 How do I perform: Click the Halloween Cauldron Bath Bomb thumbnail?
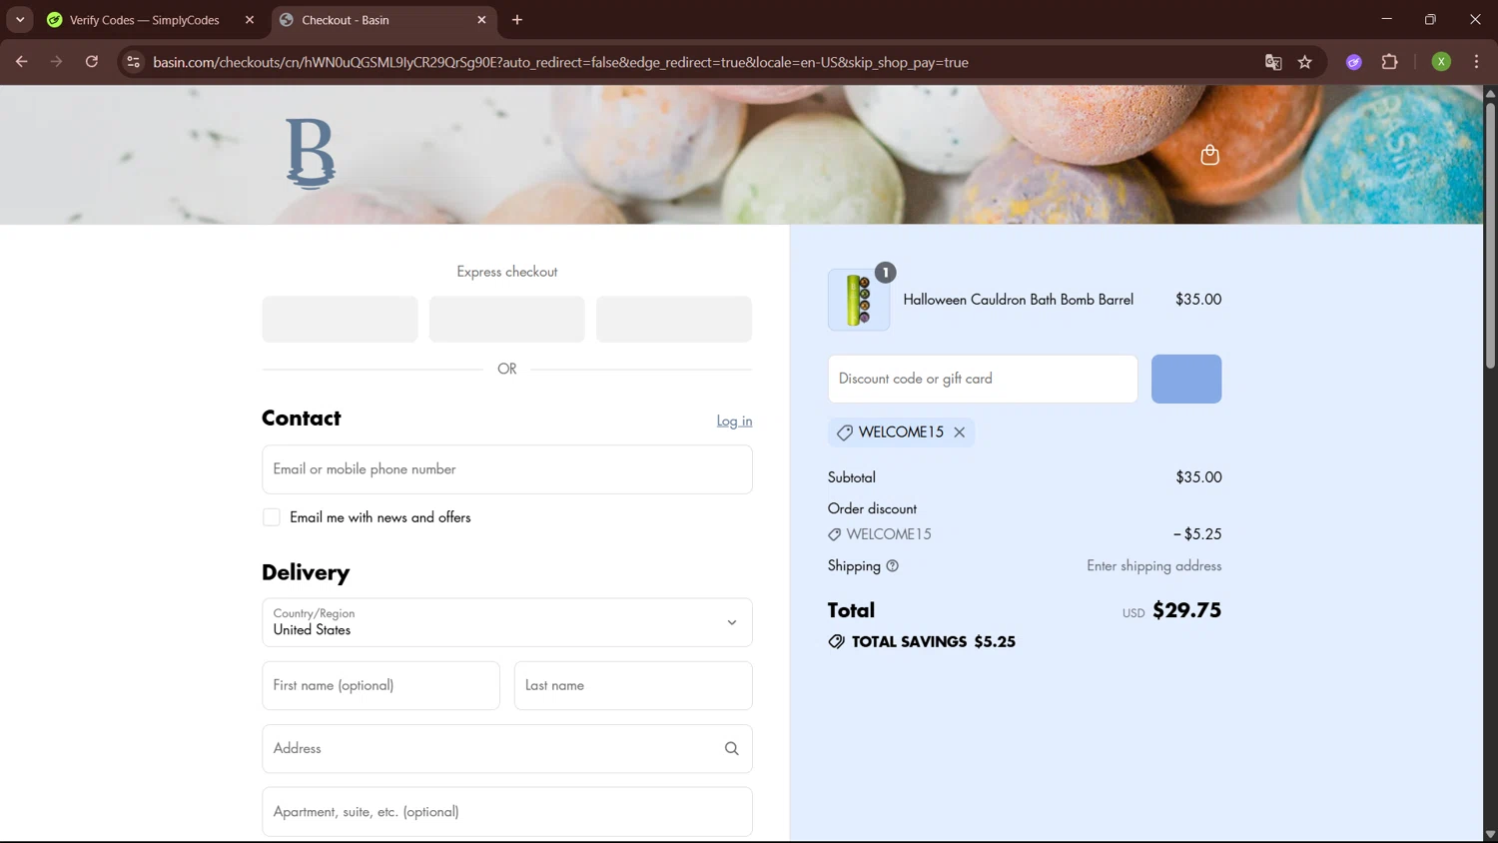pos(859,300)
